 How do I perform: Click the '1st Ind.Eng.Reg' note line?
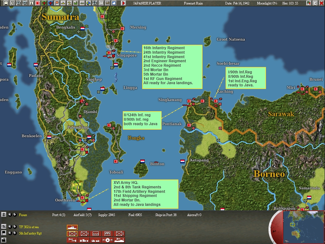tap(242, 81)
